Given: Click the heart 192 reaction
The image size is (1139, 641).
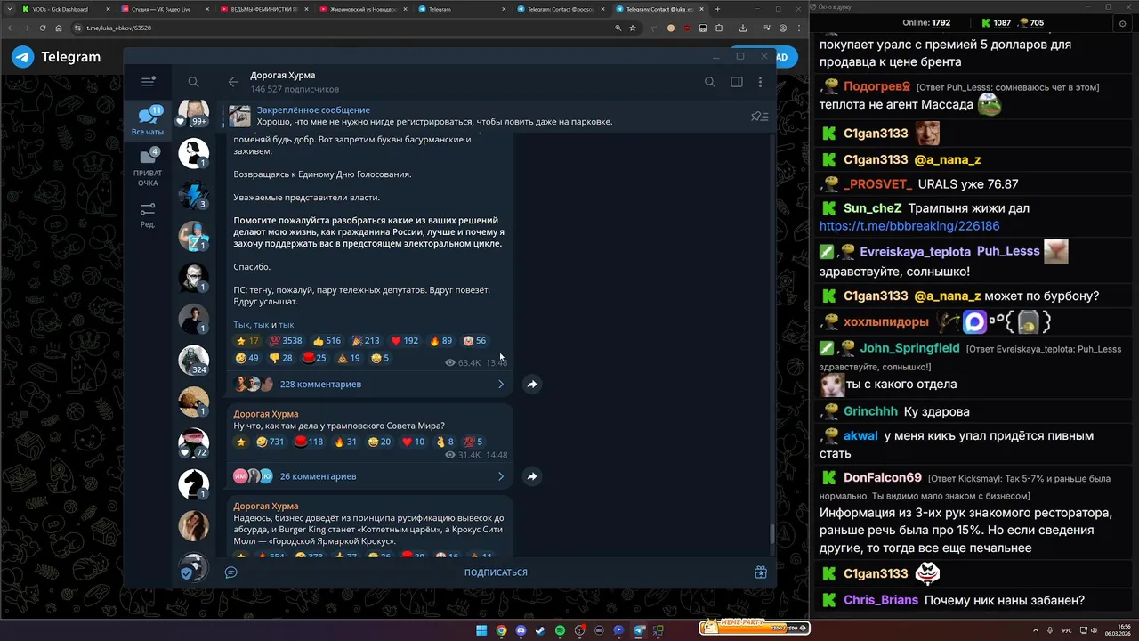Looking at the screenshot, I should click(x=405, y=340).
